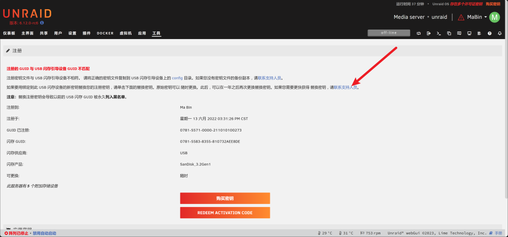The width and height of the screenshot is (508, 237).
Task: Click 联系支持人员 link in first paragraph
Action: (x=270, y=78)
